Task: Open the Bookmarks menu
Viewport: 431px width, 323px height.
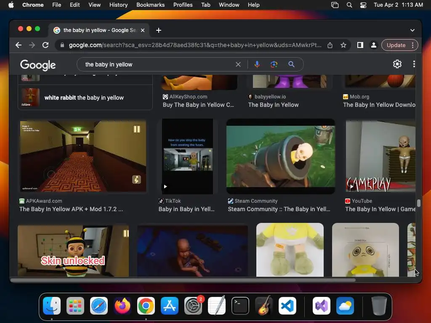Action: (x=150, y=5)
